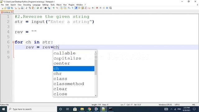The image size is (199, 112).
Task: Click the taskbar search box
Action: click(32, 109)
